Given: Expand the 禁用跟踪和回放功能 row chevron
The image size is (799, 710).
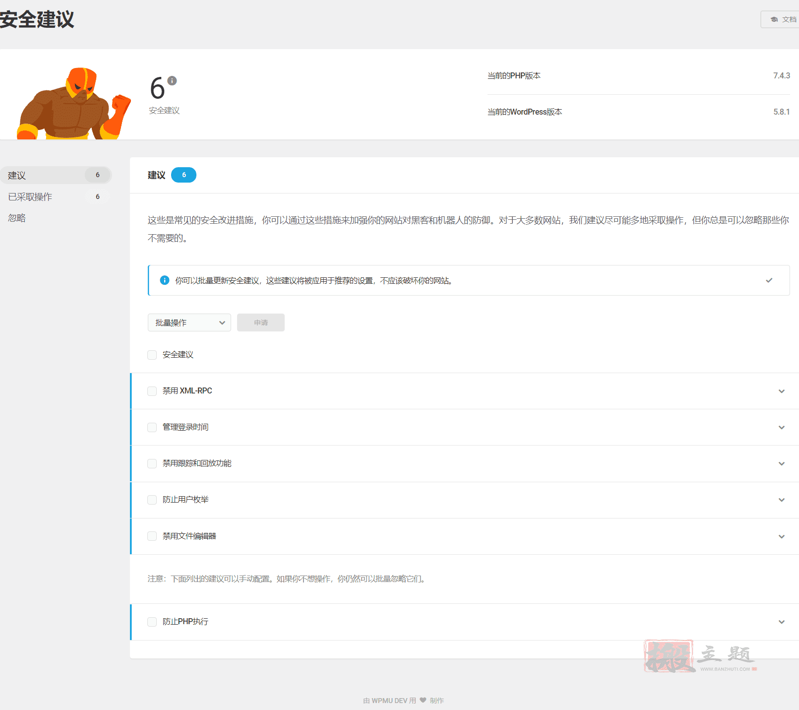Looking at the screenshot, I should pos(781,463).
